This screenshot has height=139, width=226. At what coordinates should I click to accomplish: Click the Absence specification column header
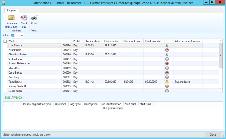(188, 41)
